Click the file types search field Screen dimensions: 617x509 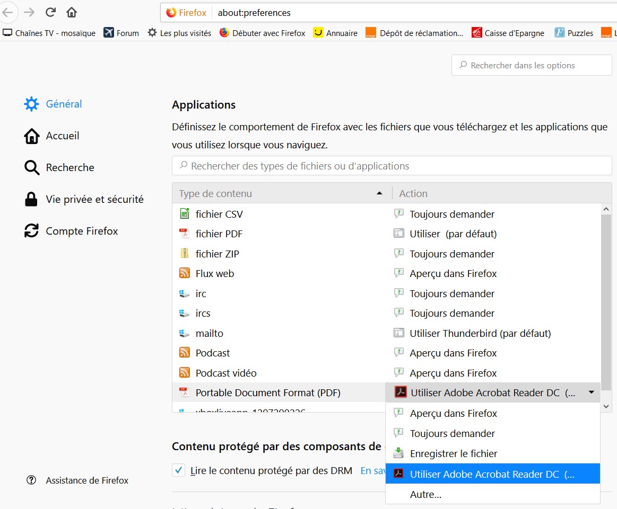[392, 166]
